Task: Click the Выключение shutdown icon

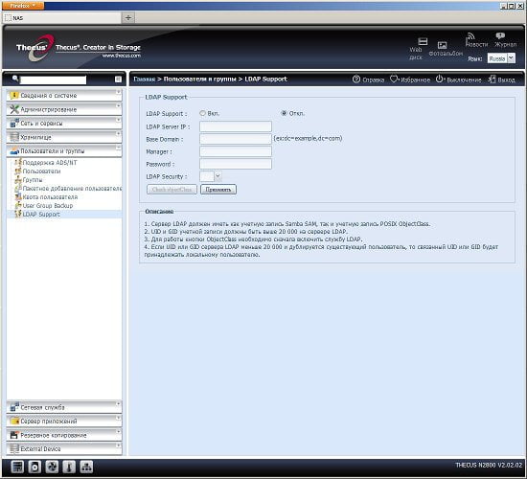Action: click(x=439, y=79)
